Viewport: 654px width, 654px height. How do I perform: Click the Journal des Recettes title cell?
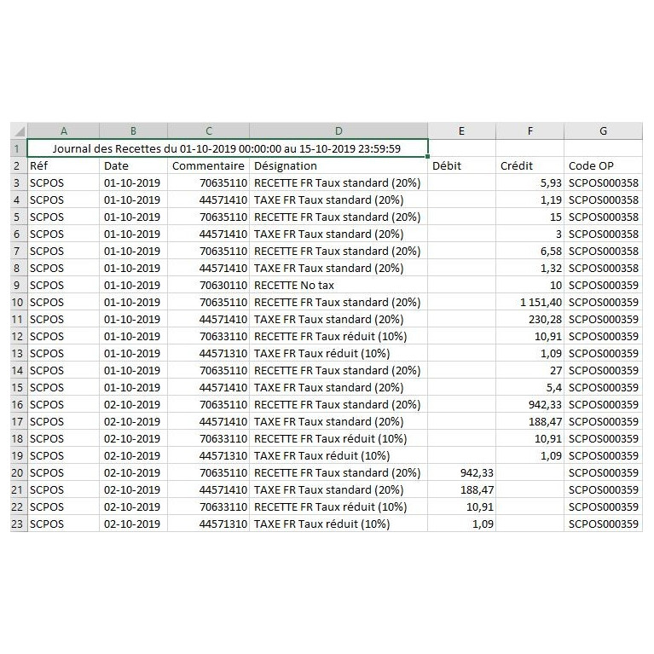point(227,148)
